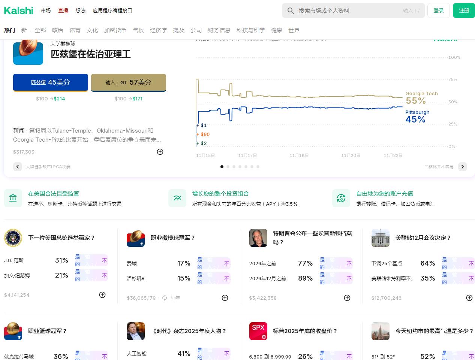Click plus icon on the Epstein files card
Screen dimensions: 475x360
[347, 298]
